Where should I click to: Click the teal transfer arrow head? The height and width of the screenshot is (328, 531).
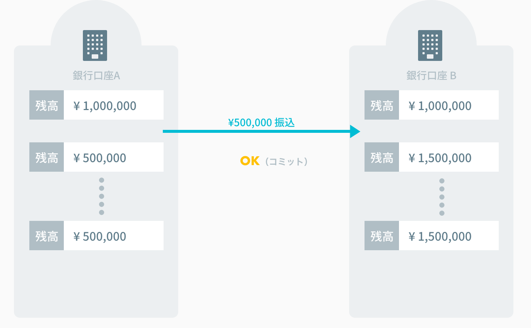click(x=355, y=131)
